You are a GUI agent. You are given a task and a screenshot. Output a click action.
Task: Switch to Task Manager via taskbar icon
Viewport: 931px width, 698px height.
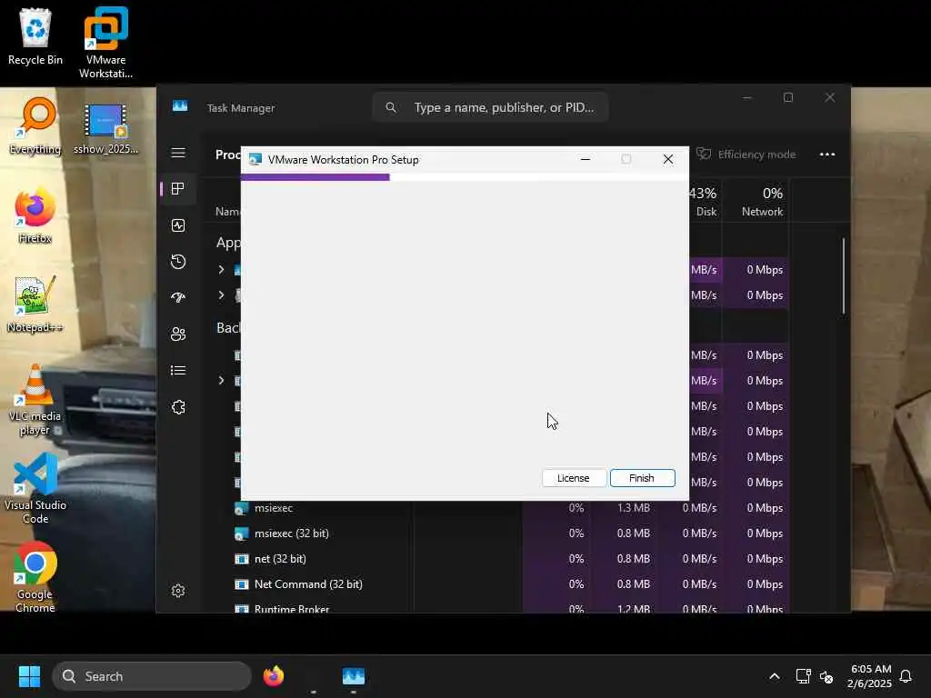tap(354, 676)
